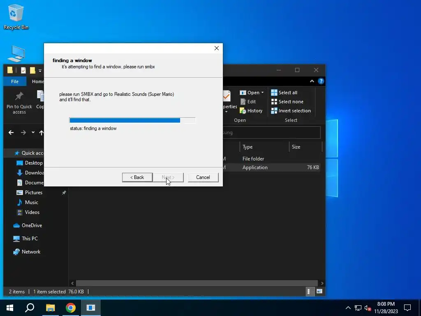Viewport: 421px width, 316px height.
Task: Select the Application row, 76 KB
Action: click(x=271, y=167)
